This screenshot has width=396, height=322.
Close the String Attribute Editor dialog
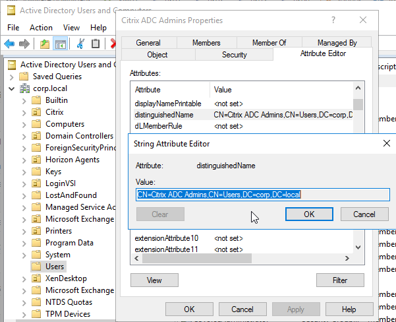(387, 143)
